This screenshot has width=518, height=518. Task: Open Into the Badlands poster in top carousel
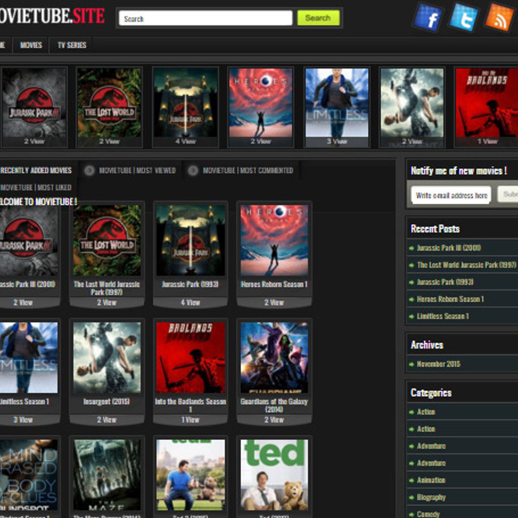(x=487, y=103)
